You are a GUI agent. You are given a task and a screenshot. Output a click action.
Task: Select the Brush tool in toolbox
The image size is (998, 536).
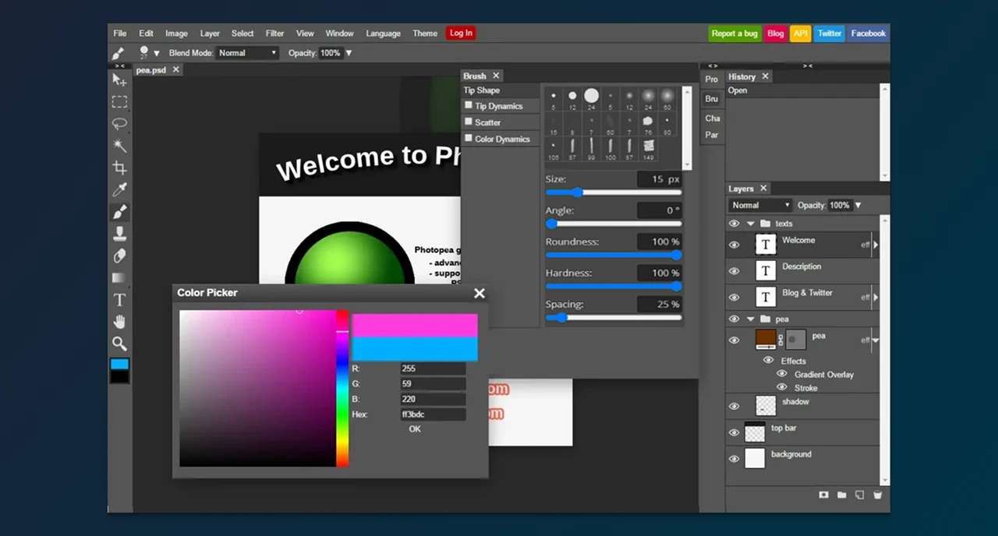pyautogui.click(x=119, y=212)
